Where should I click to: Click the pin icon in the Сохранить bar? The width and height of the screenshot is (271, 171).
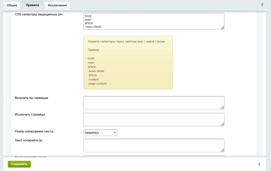point(259,164)
